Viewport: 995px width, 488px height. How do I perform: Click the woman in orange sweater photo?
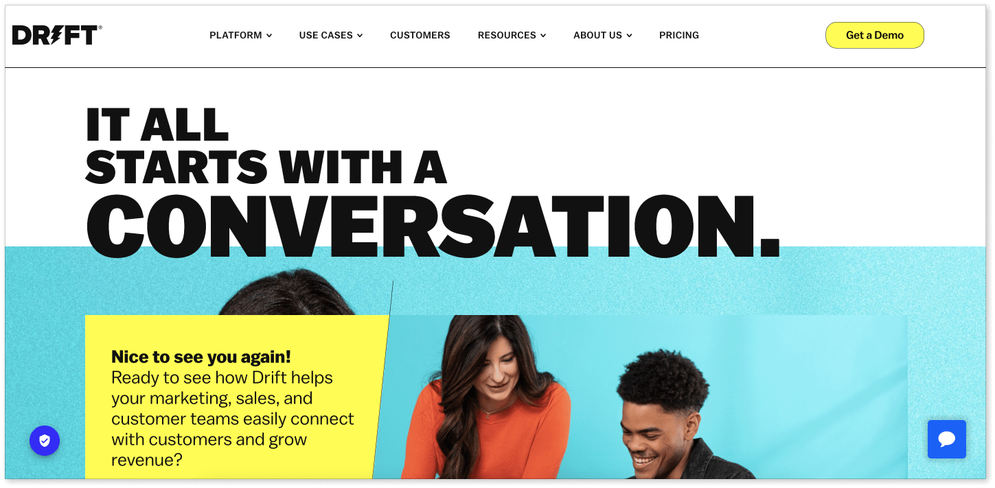coord(486,398)
